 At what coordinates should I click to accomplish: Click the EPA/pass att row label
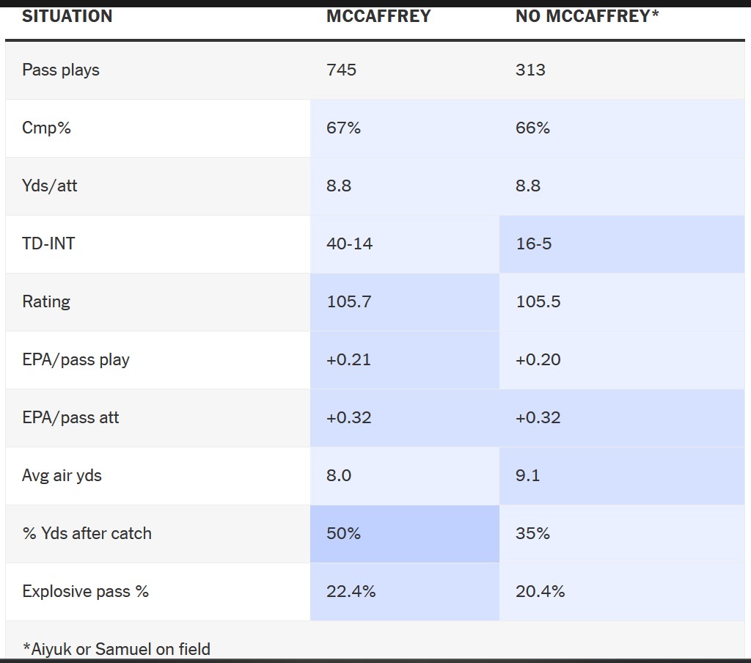click(70, 418)
